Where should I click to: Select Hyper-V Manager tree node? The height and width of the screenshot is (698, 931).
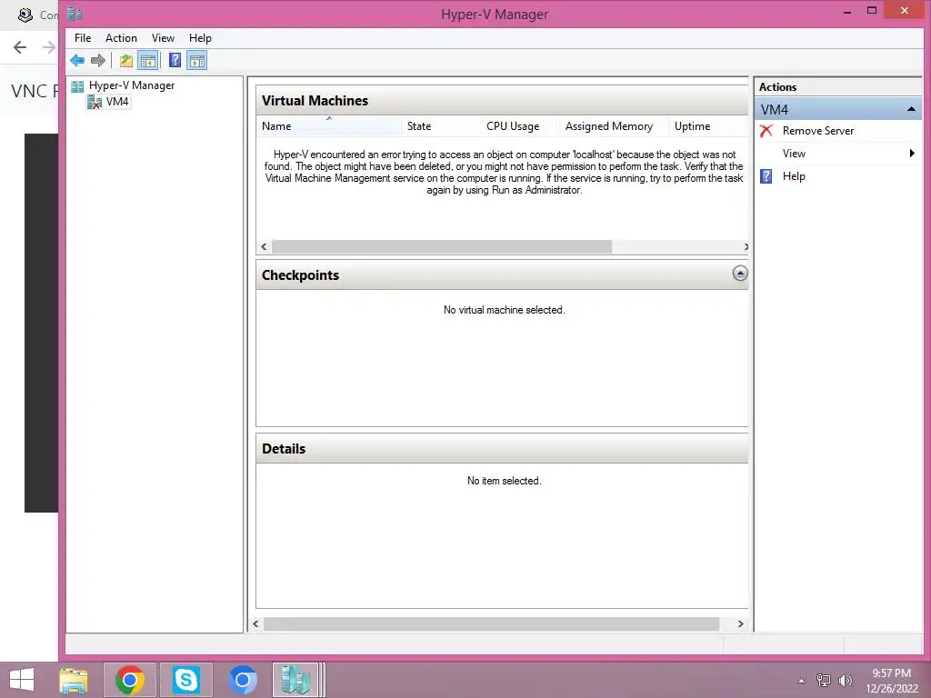pos(132,85)
